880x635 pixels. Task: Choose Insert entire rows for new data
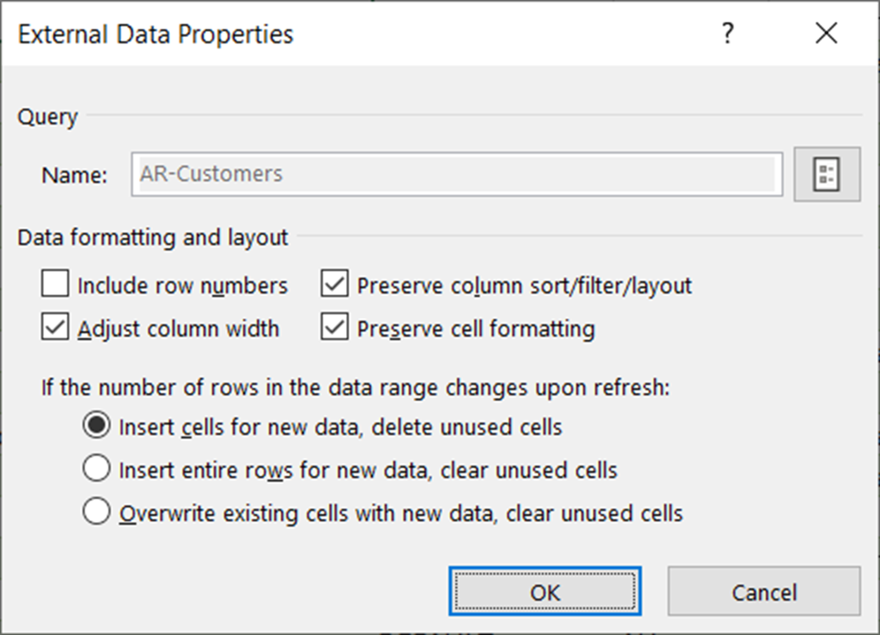pos(97,469)
